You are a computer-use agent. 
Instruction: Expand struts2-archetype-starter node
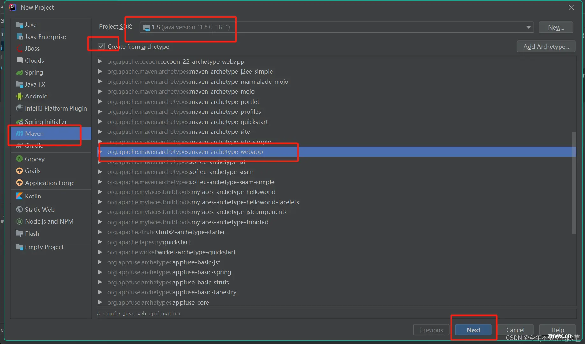click(100, 232)
